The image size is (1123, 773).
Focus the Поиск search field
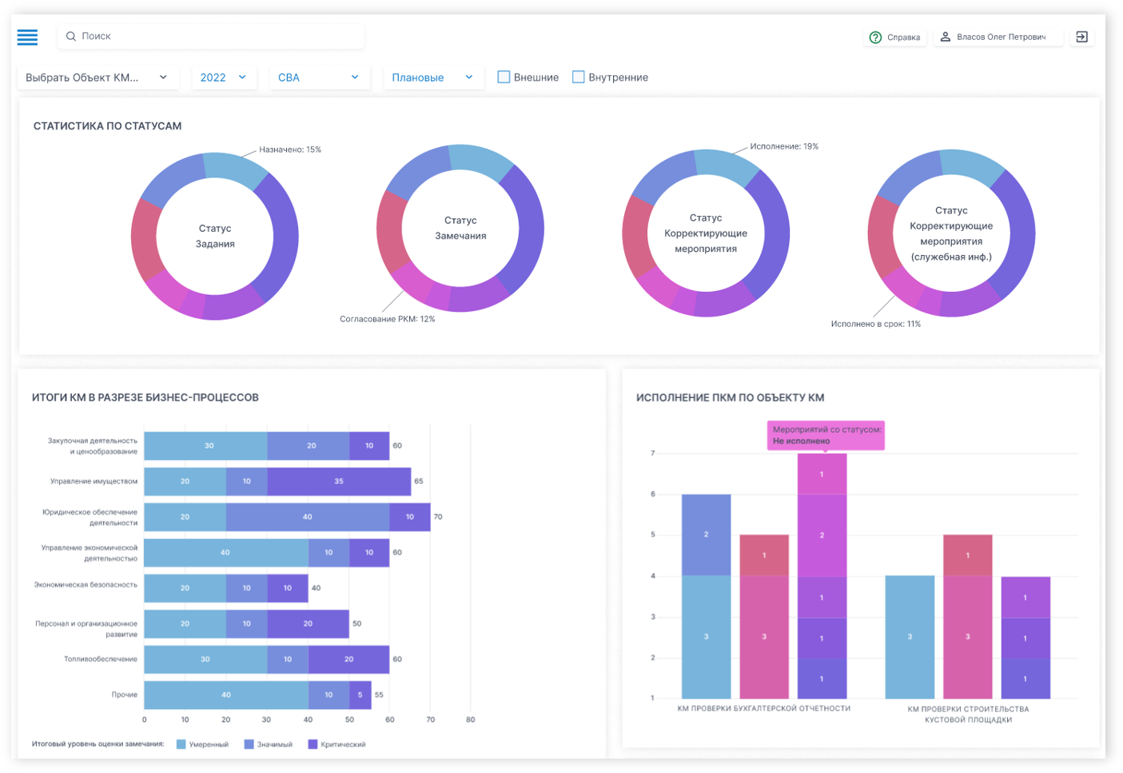[x=211, y=36]
